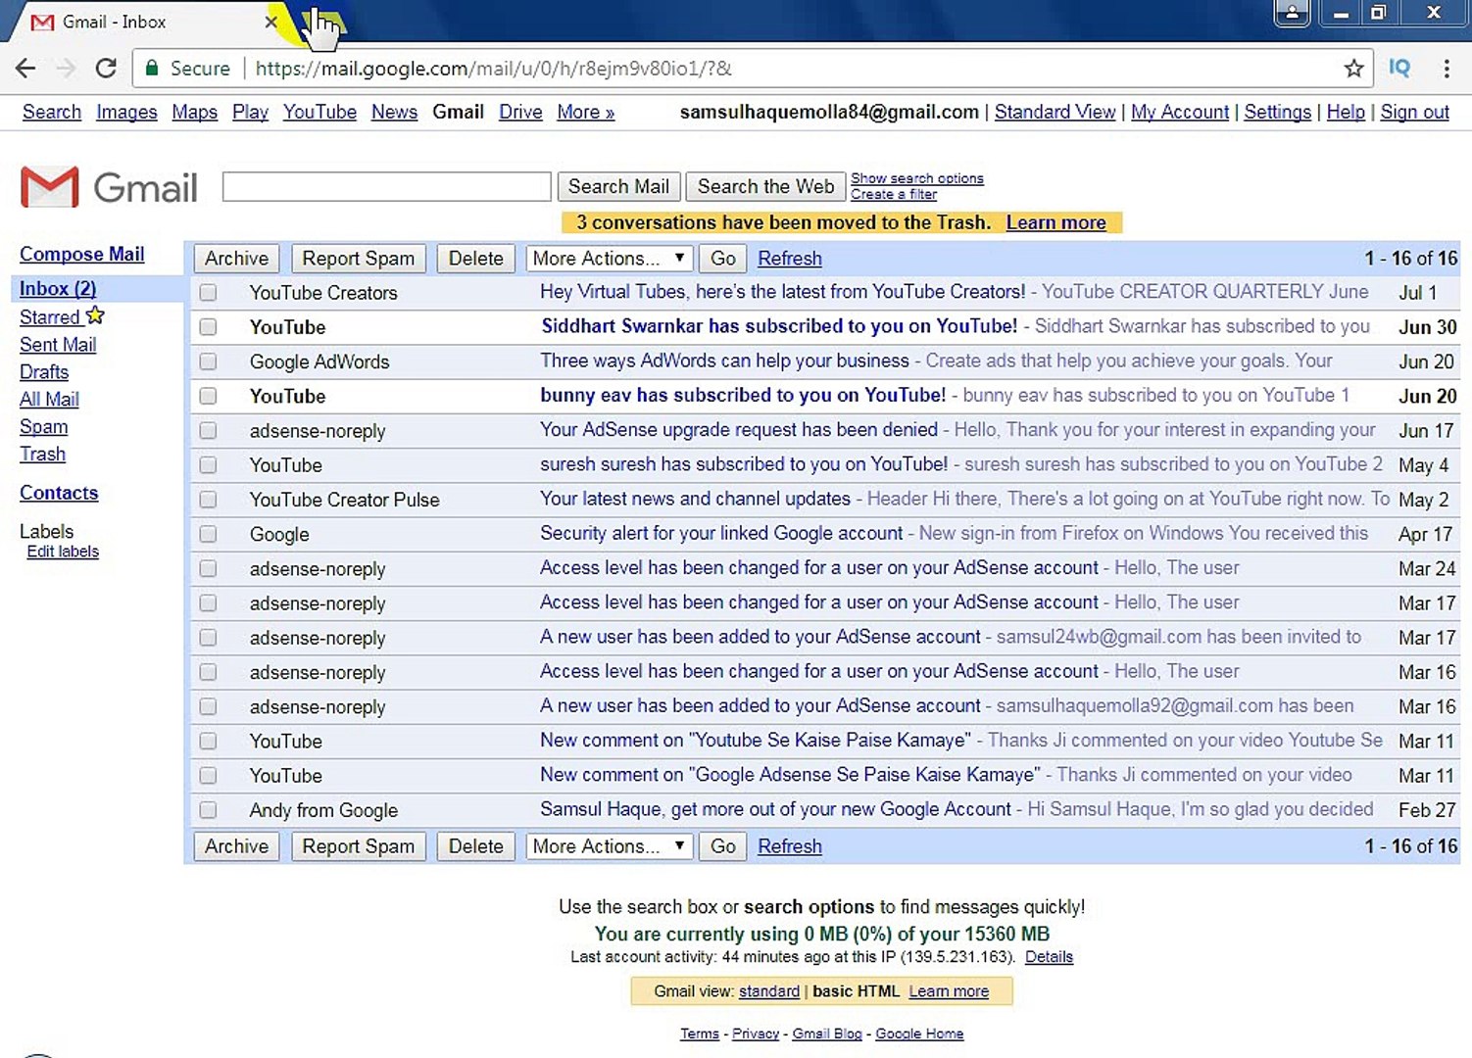The width and height of the screenshot is (1472, 1058).
Task: Open the Settings link
Action: [1277, 112]
